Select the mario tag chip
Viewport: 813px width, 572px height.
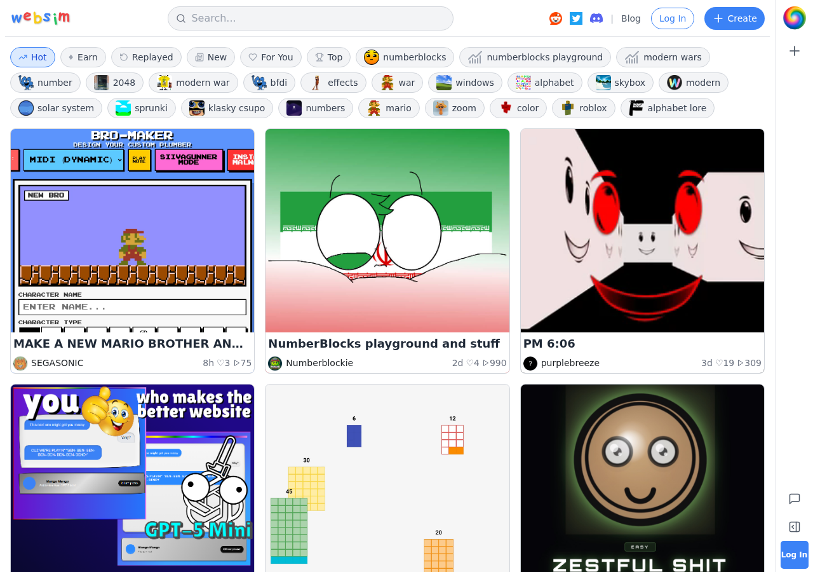(x=389, y=108)
